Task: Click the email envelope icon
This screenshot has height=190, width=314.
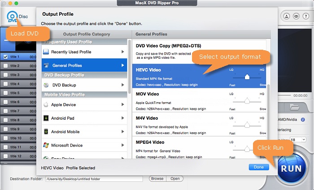Action: pyautogui.click(x=296, y=16)
